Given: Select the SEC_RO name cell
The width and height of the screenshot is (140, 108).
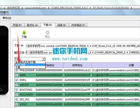Looking at the screenshot, I should [x=27, y=99].
